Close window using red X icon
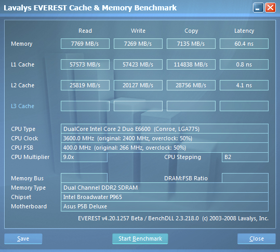This screenshot has width=280, height=252. click(x=270, y=8)
